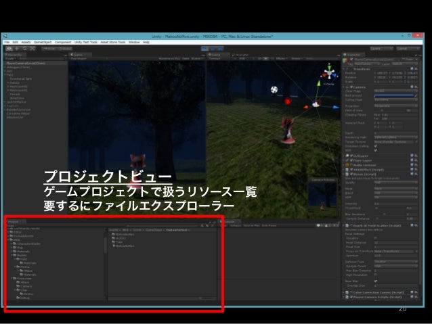Open the Culling Mask dropdown

click(x=395, y=100)
